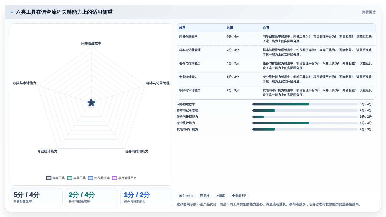
Task: Toggle the 问卷工具 legend swatch
Action: tap(49, 178)
